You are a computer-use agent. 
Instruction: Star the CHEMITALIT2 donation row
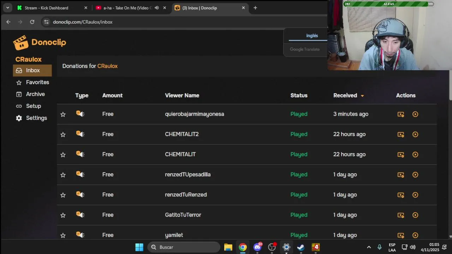(x=63, y=134)
